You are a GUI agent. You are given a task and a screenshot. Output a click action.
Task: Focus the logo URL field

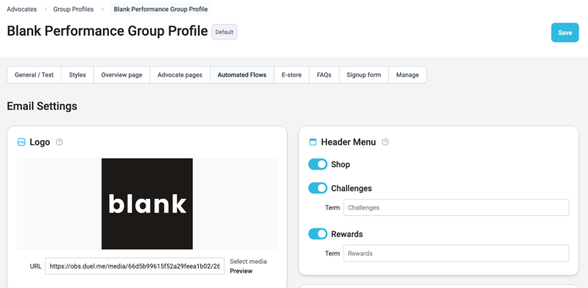[135, 266]
